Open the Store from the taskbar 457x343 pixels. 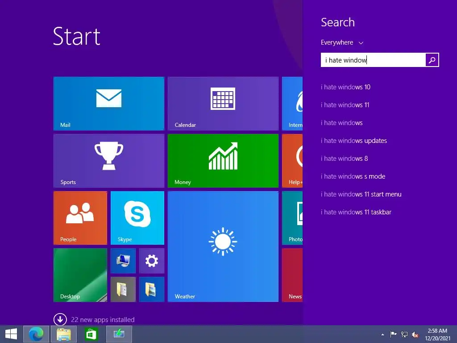91,334
